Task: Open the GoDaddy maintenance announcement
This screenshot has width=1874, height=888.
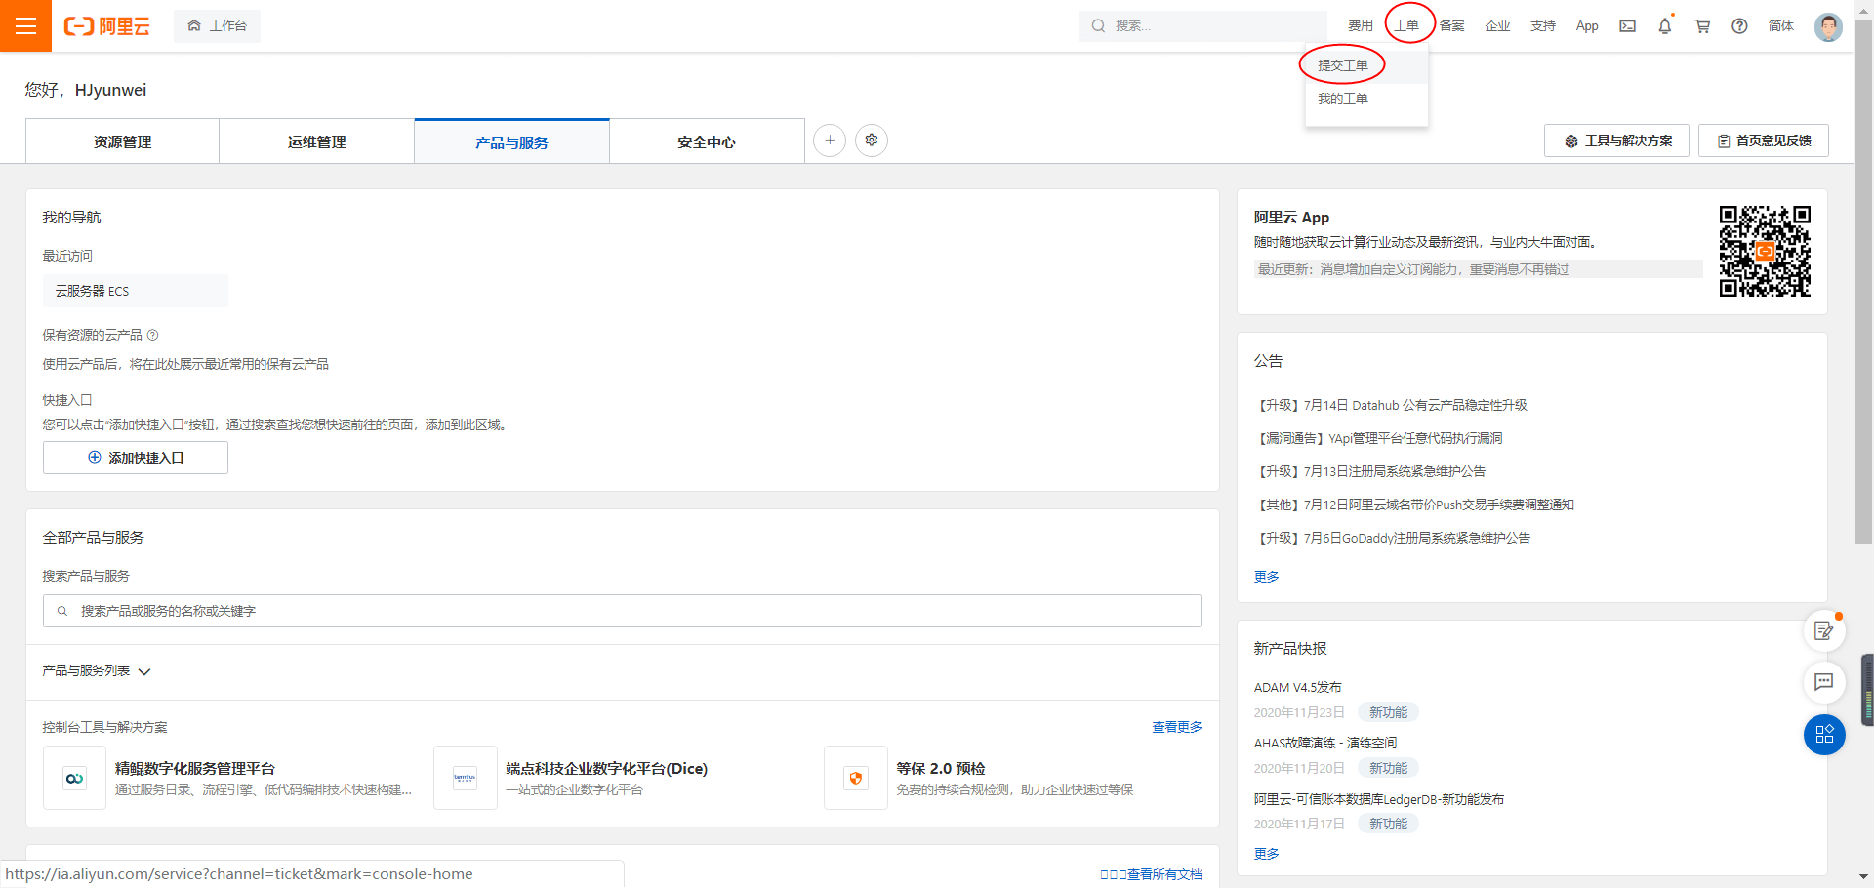Action: coord(1393,538)
